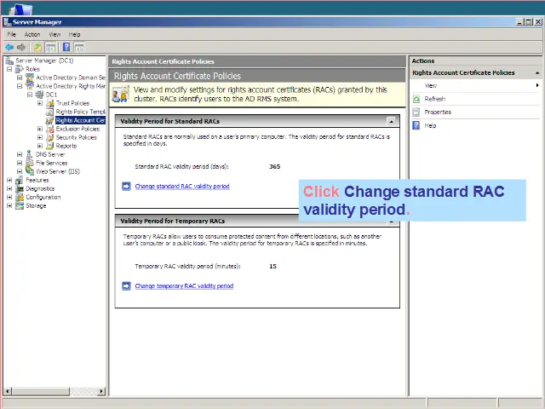Click Change temporary RAC validity period link
This screenshot has height=409, width=545.
[x=184, y=286]
